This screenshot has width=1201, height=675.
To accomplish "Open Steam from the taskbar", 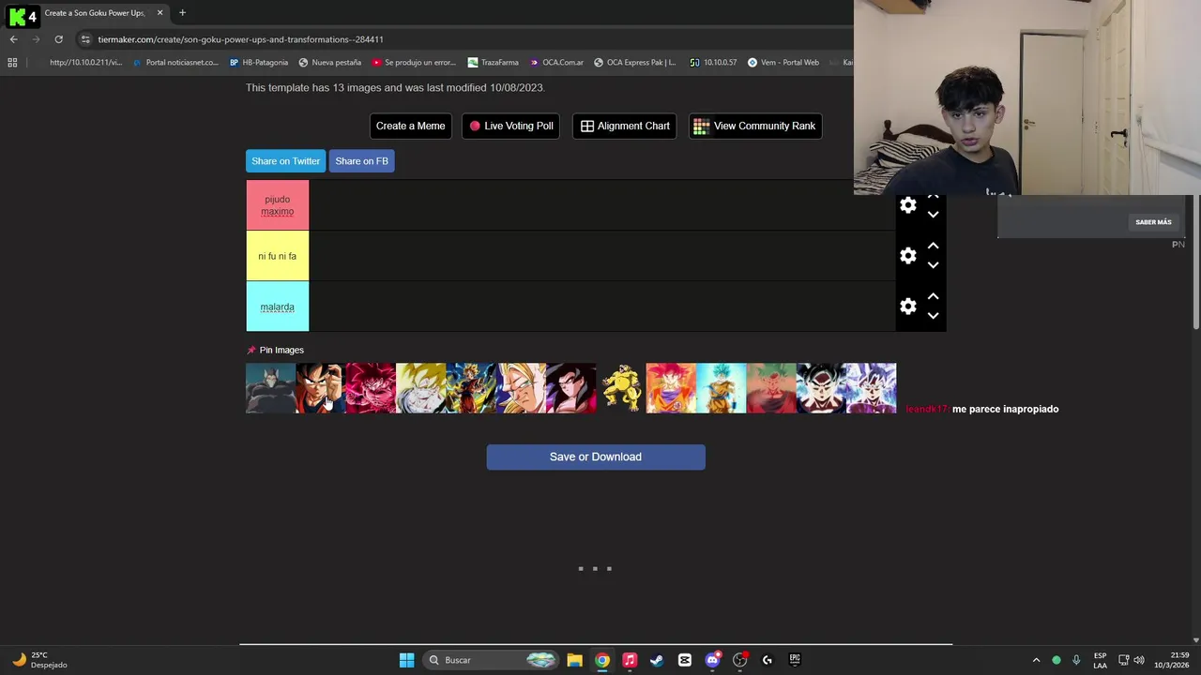I will click(657, 660).
